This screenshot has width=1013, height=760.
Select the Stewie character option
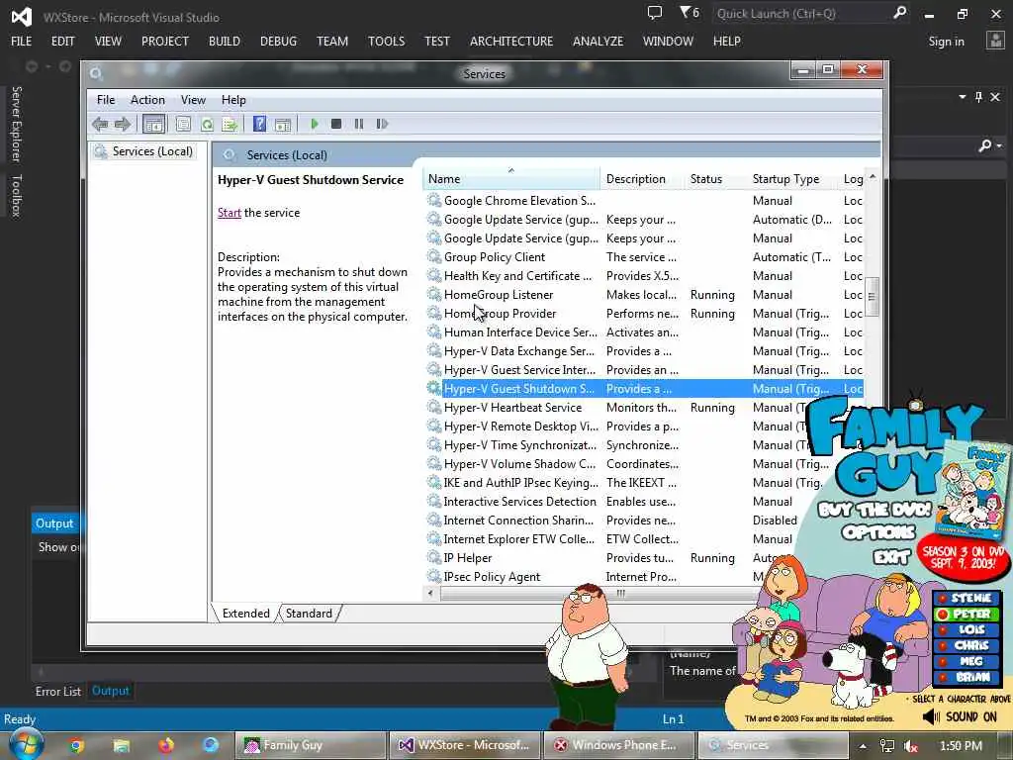click(966, 598)
